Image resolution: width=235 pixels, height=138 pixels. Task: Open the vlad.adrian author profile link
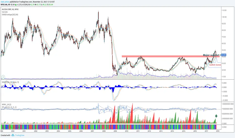[x=5, y=2]
